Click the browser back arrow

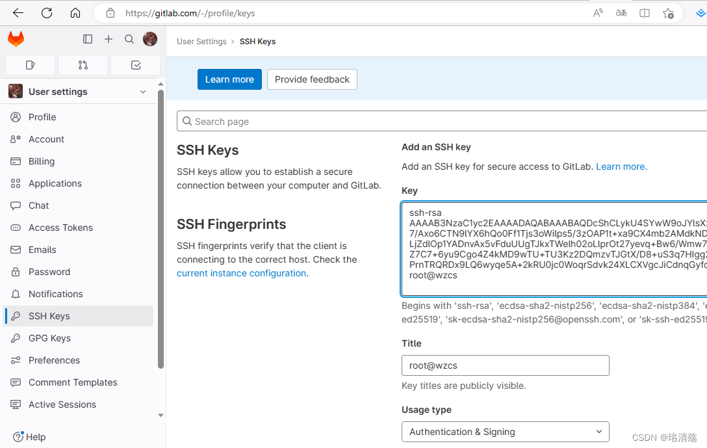pos(18,13)
